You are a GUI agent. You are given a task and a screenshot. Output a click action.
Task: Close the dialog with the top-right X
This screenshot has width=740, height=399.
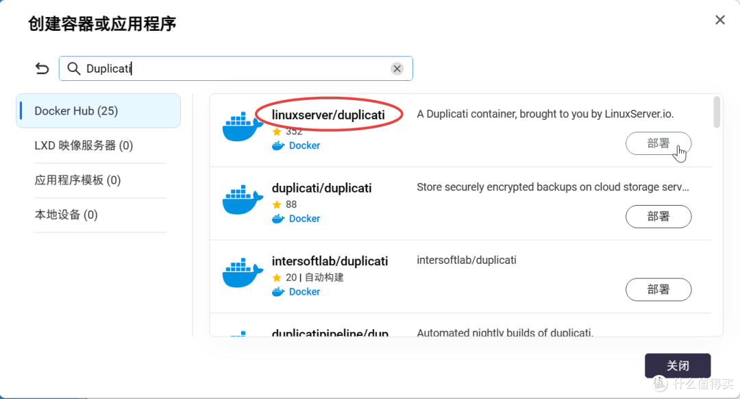pos(719,20)
